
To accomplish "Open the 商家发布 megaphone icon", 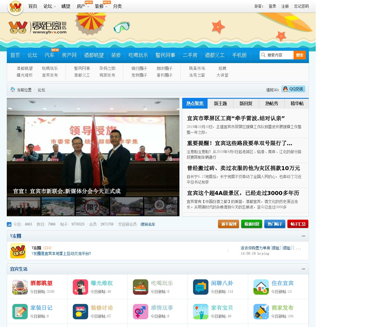I will click(x=261, y=312).
